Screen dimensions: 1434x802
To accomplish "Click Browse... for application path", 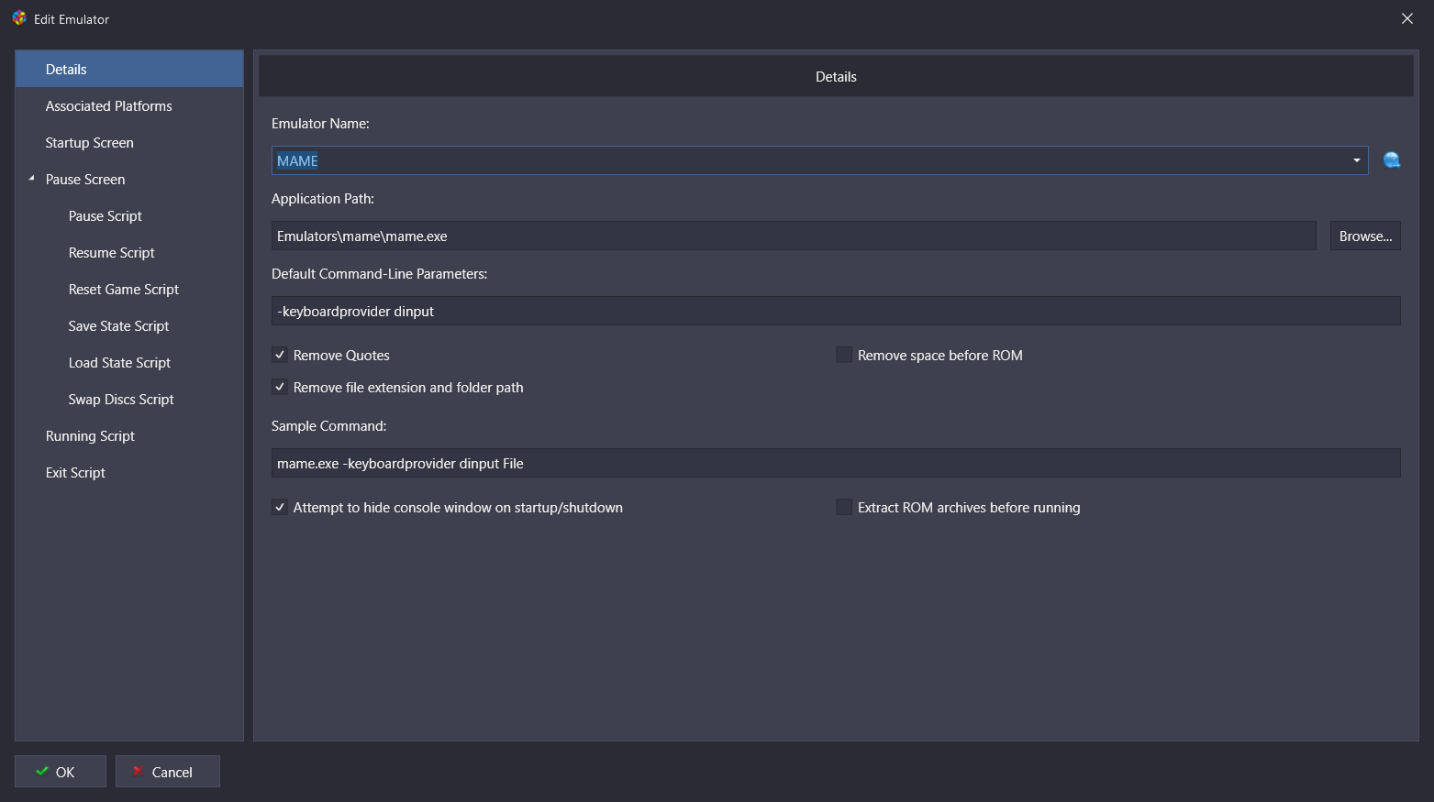I will pyautogui.click(x=1365, y=236).
